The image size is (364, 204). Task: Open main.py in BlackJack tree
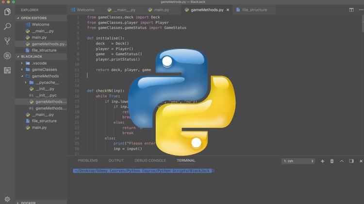pyautogui.click(x=41, y=128)
